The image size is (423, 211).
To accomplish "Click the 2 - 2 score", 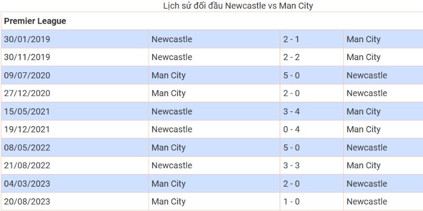I will 291,57.
